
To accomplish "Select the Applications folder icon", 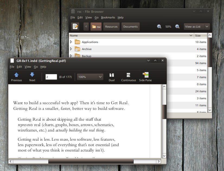I will point(78,42).
